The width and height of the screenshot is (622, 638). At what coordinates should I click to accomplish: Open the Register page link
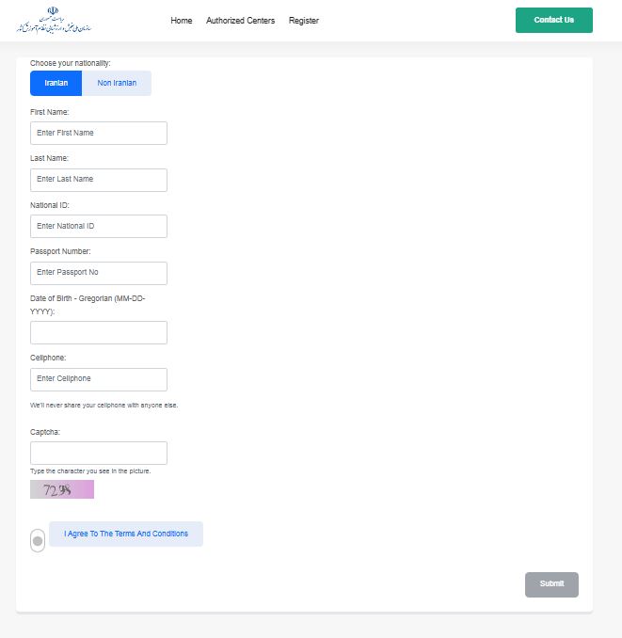(304, 21)
